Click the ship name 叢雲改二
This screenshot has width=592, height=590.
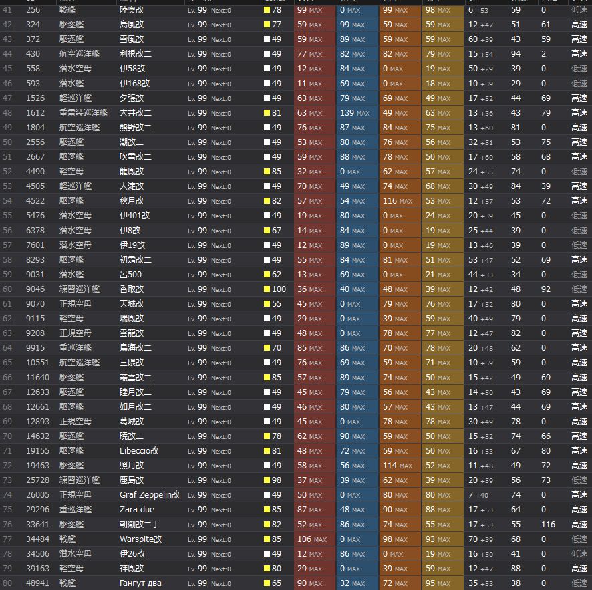click(x=135, y=378)
